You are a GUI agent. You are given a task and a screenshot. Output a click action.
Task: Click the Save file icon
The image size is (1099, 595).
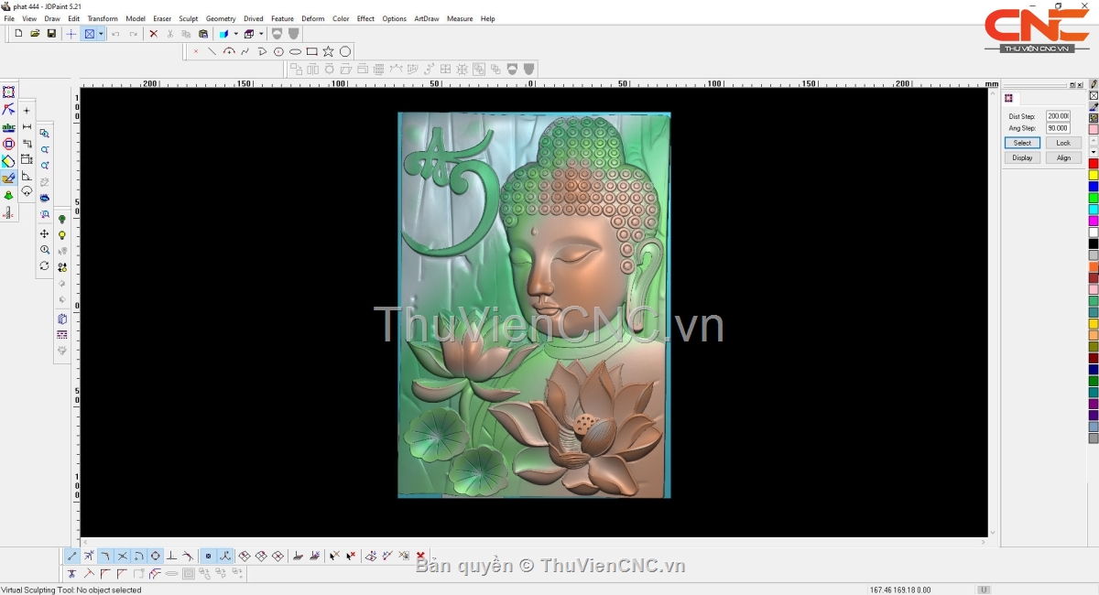pos(51,34)
